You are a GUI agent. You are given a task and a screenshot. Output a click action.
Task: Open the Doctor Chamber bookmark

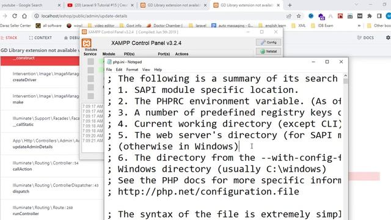coord(165,26)
